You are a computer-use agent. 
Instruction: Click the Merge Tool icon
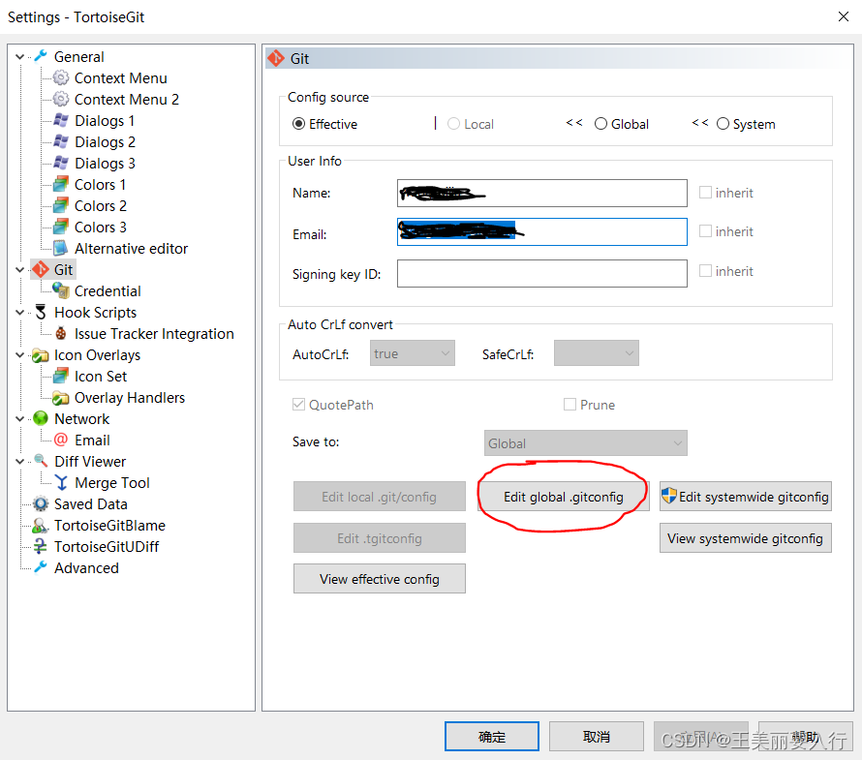point(61,482)
